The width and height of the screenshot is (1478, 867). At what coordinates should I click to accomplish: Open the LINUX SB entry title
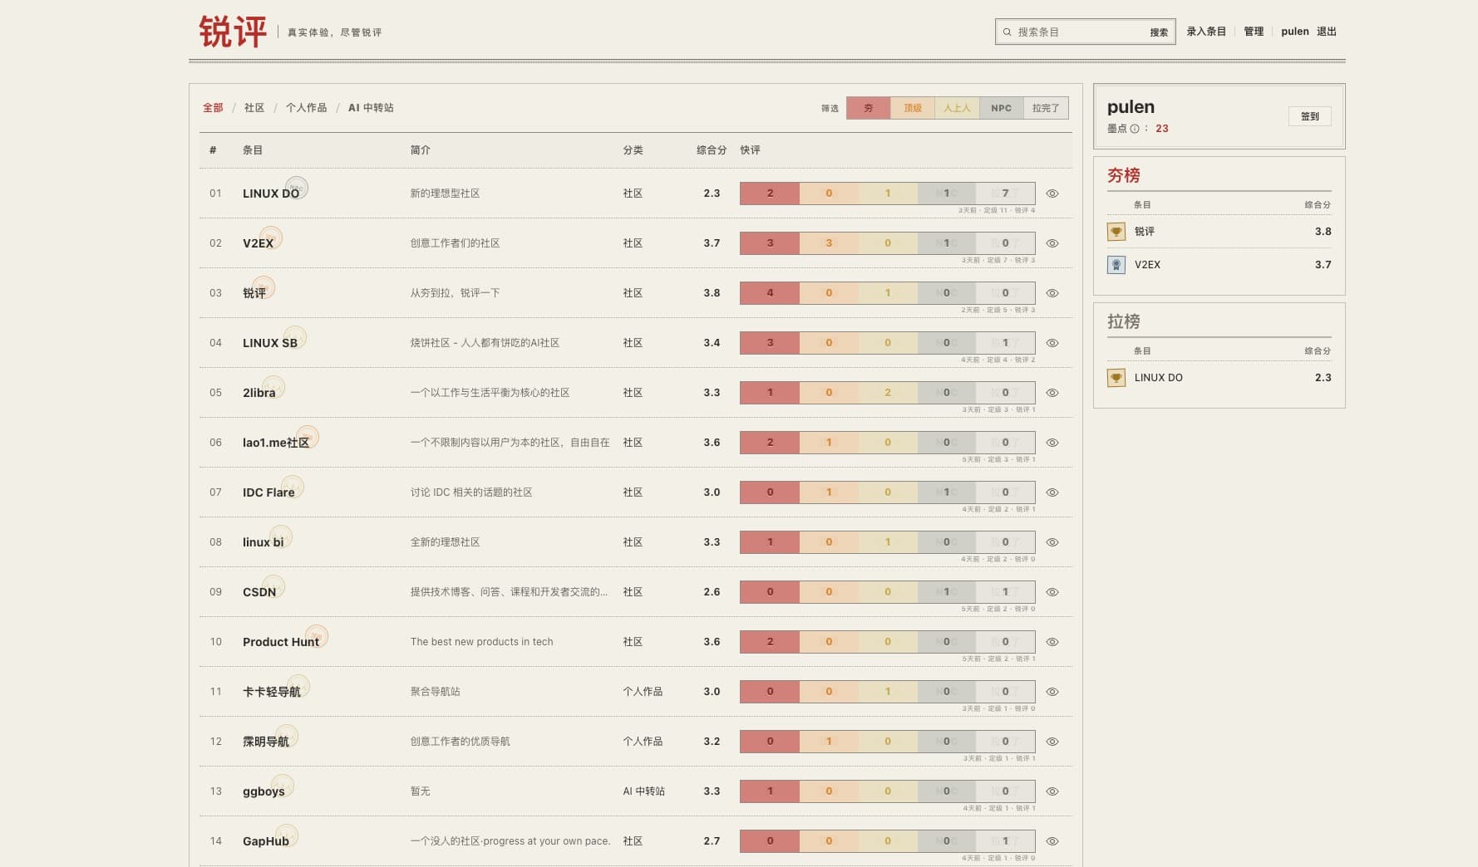[270, 343]
